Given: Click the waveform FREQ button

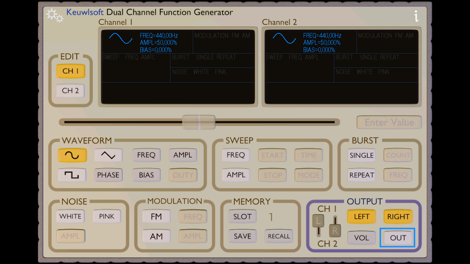Looking at the screenshot, I should click(x=146, y=155).
